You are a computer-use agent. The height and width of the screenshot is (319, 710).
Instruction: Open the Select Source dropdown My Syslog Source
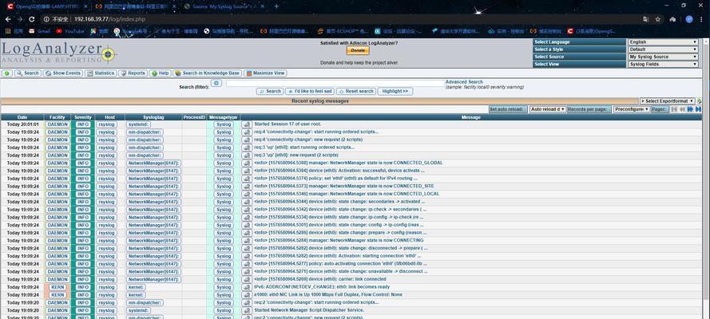click(x=663, y=57)
